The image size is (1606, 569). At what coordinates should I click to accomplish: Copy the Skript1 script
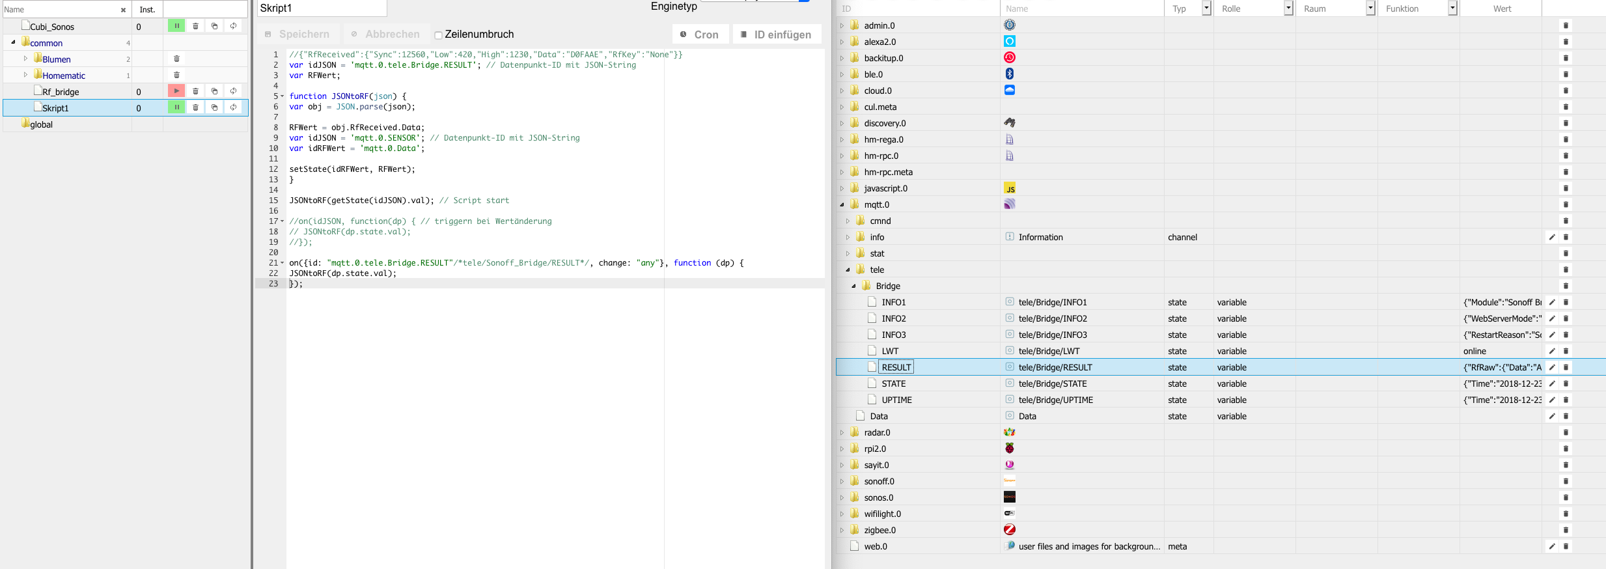click(x=214, y=107)
